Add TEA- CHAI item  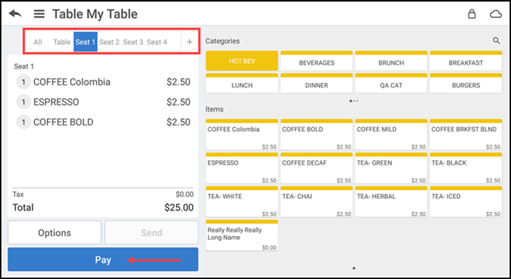coord(316,202)
